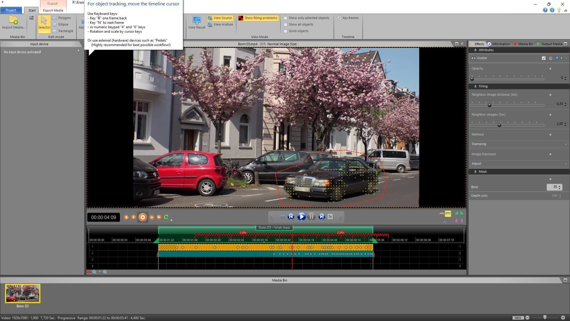This screenshot has height=321, width=570.
Task: Select the Polygon edit tool
Action: (62, 18)
